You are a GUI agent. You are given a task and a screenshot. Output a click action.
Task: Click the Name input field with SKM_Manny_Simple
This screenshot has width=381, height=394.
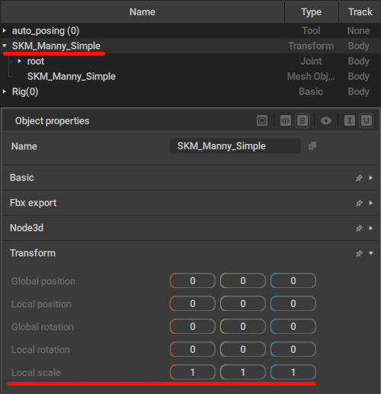coord(235,146)
